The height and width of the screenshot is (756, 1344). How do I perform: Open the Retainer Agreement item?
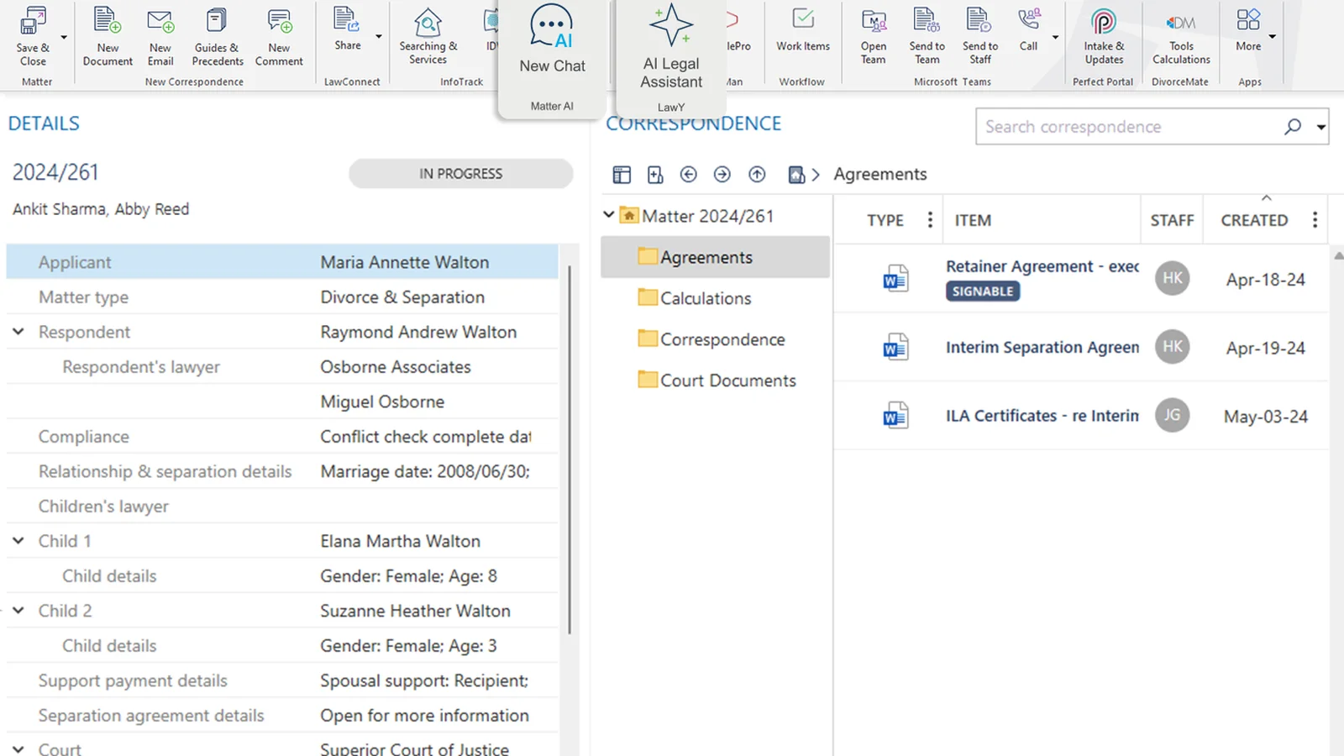coord(1042,266)
